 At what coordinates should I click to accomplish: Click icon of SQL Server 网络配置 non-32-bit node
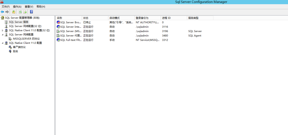click(6, 35)
